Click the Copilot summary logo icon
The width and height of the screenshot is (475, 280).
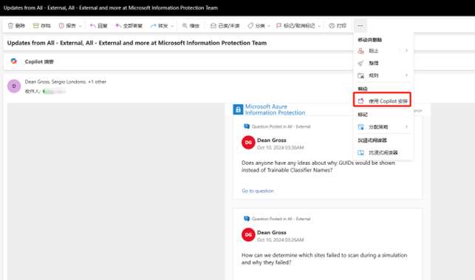point(13,61)
